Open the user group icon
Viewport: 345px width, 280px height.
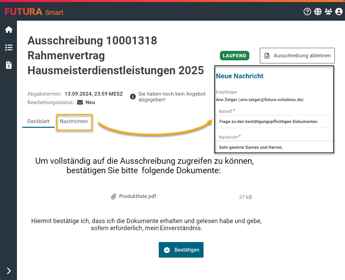point(328,12)
